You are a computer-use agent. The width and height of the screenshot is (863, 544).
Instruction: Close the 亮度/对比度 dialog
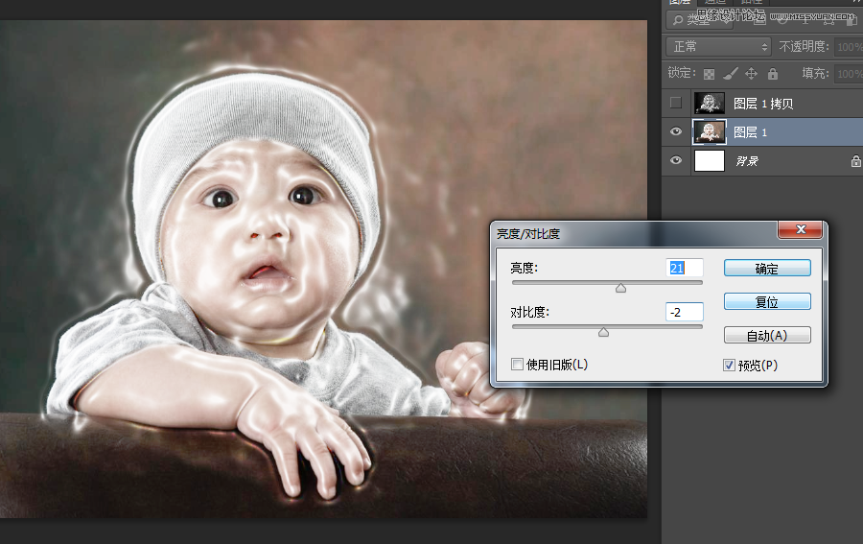tap(801, 229)
